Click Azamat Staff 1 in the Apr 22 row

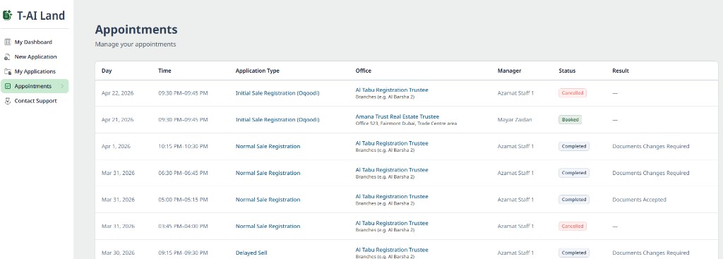(x=515, y=93)
